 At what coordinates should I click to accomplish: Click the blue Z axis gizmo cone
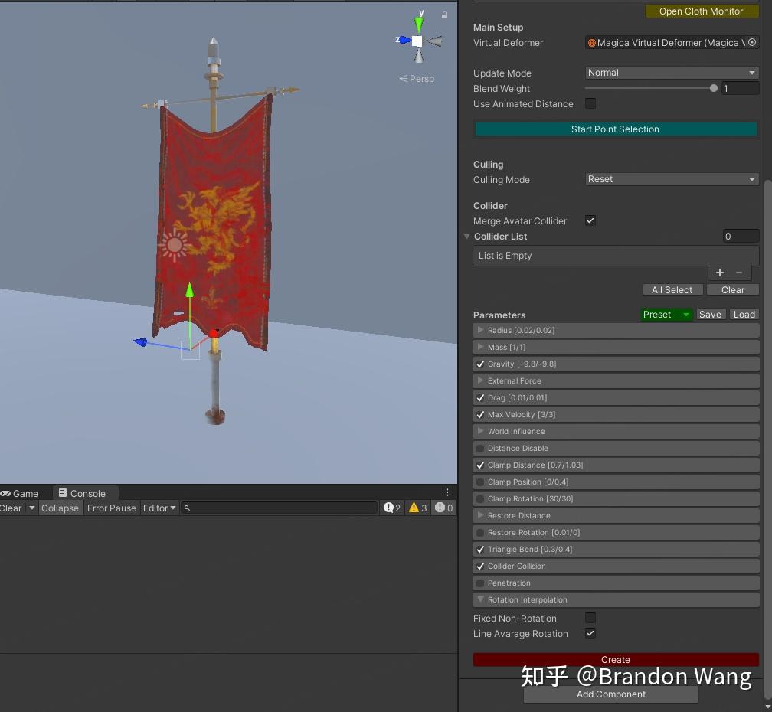click(404, 40)
